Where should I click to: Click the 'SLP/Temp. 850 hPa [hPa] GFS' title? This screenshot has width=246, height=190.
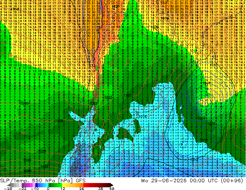pos(43,181)
